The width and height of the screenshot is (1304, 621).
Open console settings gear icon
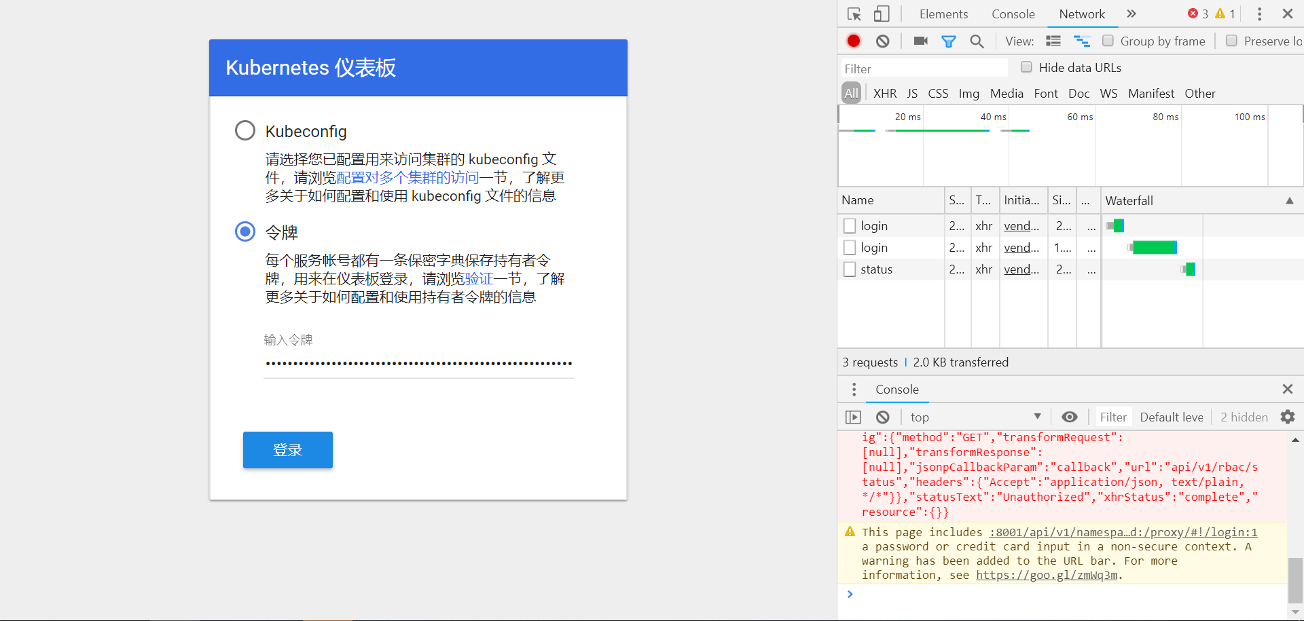click(x=1287, y=417)
